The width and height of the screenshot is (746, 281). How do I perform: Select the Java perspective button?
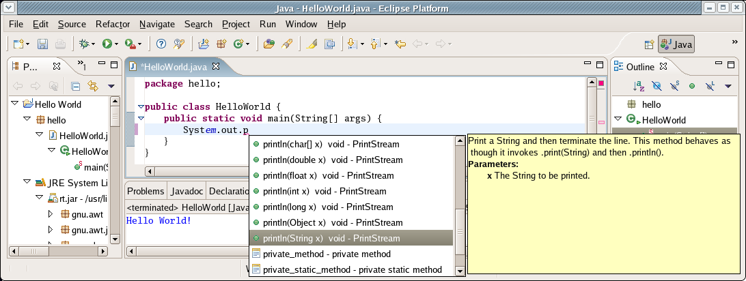[676, 44]
